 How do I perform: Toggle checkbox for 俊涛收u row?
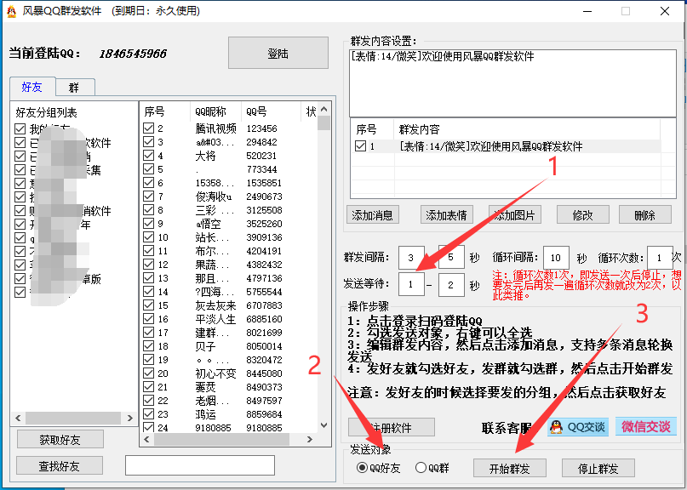click(x=148, y=197)
